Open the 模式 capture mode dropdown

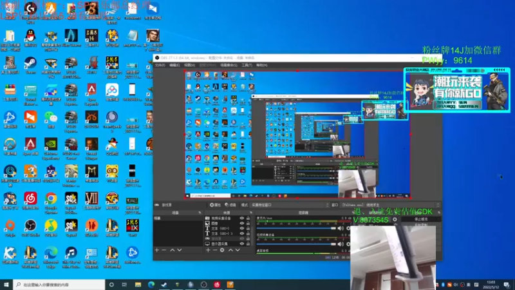(290, 205)
